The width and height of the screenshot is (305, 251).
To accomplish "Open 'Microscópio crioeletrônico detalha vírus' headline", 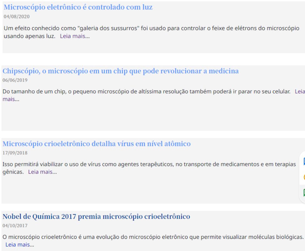I will point(96,144).
